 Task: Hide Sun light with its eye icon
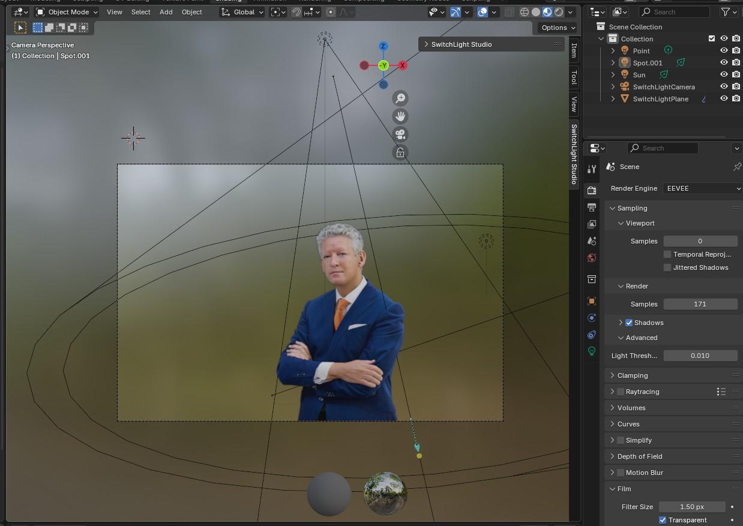724,75
